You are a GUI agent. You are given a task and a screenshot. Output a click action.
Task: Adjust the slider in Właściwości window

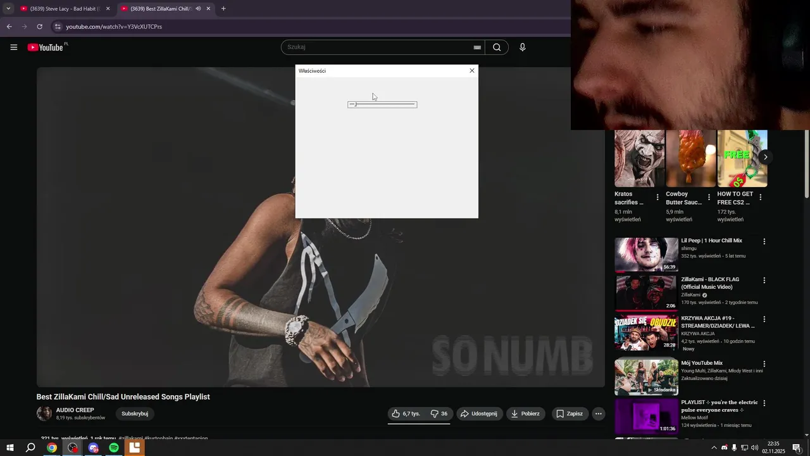point(382,104)
